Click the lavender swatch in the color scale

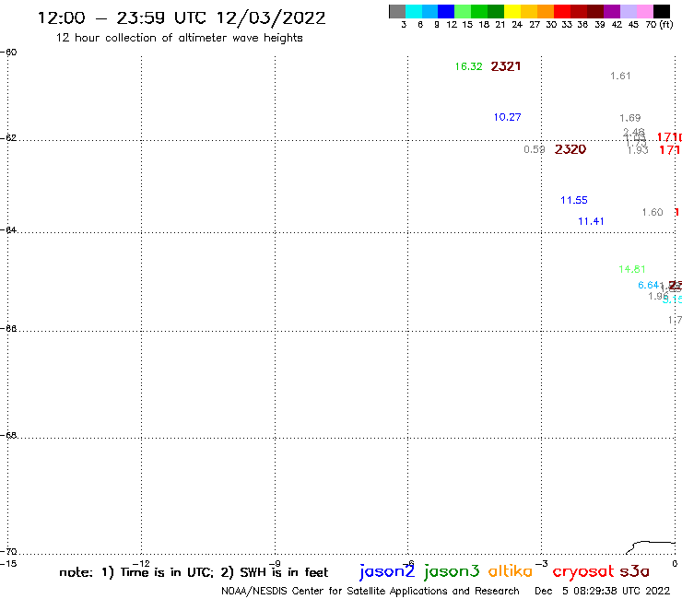629,11
